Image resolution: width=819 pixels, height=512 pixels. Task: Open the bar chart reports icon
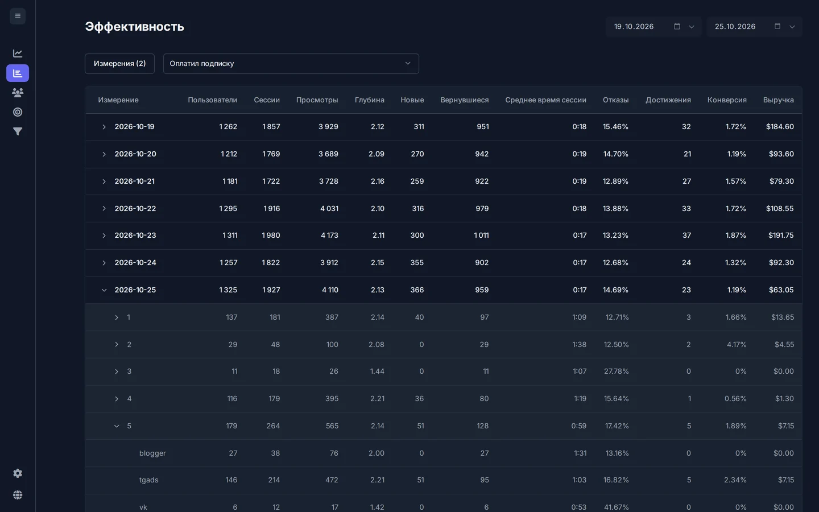pyautogui.click(x=18, y=73)
